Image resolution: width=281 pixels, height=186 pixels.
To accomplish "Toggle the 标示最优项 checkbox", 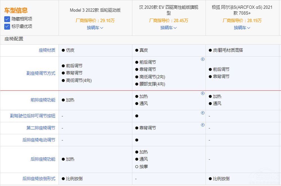I will coord(7,27).
